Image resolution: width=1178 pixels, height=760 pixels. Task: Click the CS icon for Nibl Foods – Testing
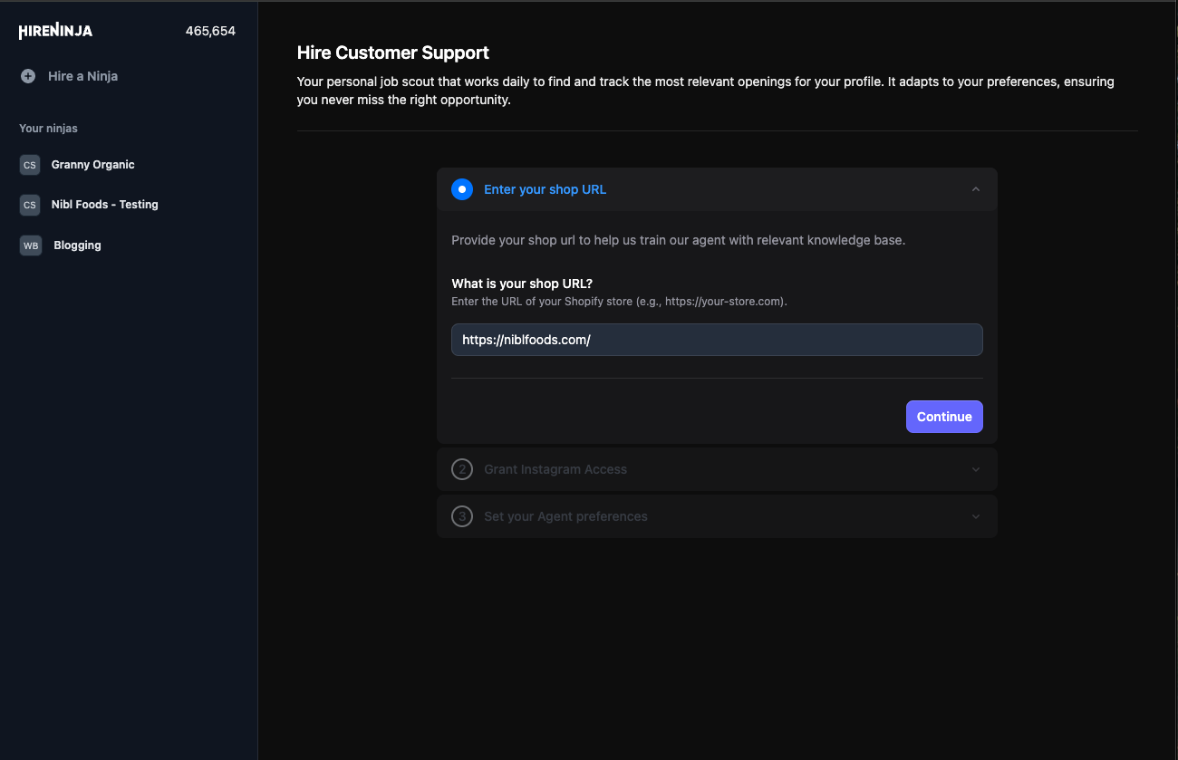(30, 205)
